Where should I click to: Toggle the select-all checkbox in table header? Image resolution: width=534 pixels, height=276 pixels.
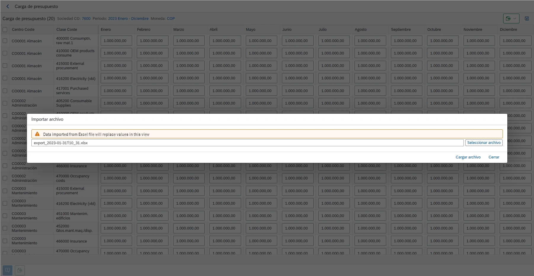5,30
